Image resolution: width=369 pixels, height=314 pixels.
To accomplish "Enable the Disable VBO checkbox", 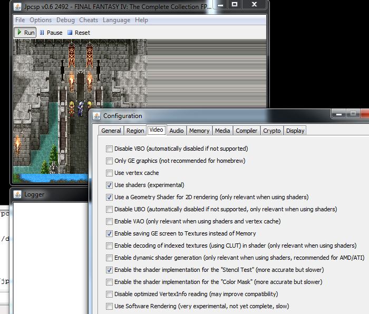I will pyautogui.click(x=110, y=149).
